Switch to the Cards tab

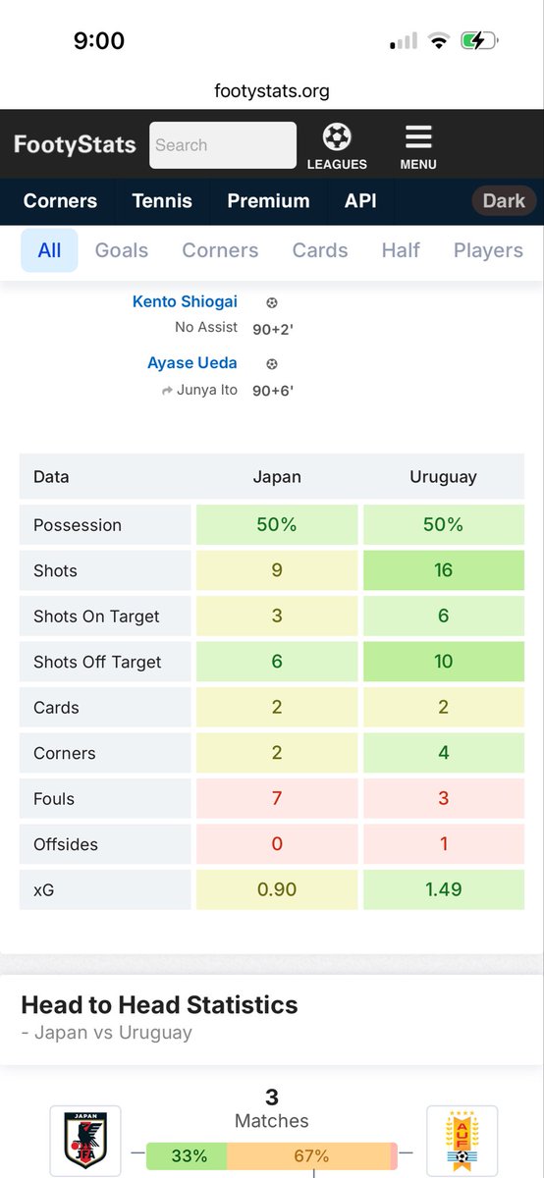[x=320, y=250]
